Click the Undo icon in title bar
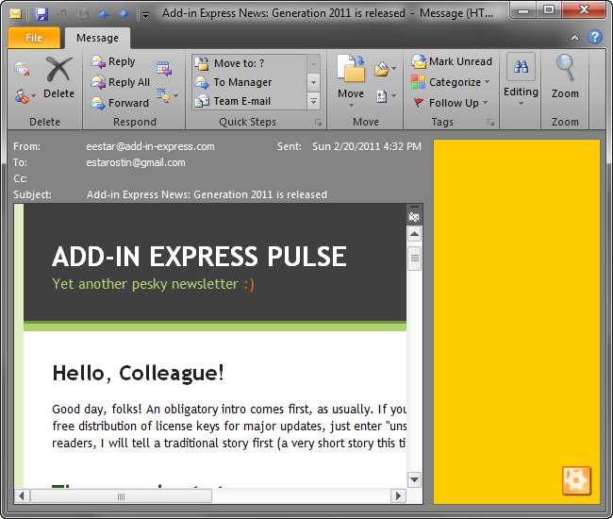This screenshot has height=519, width=613. [62, 14]
